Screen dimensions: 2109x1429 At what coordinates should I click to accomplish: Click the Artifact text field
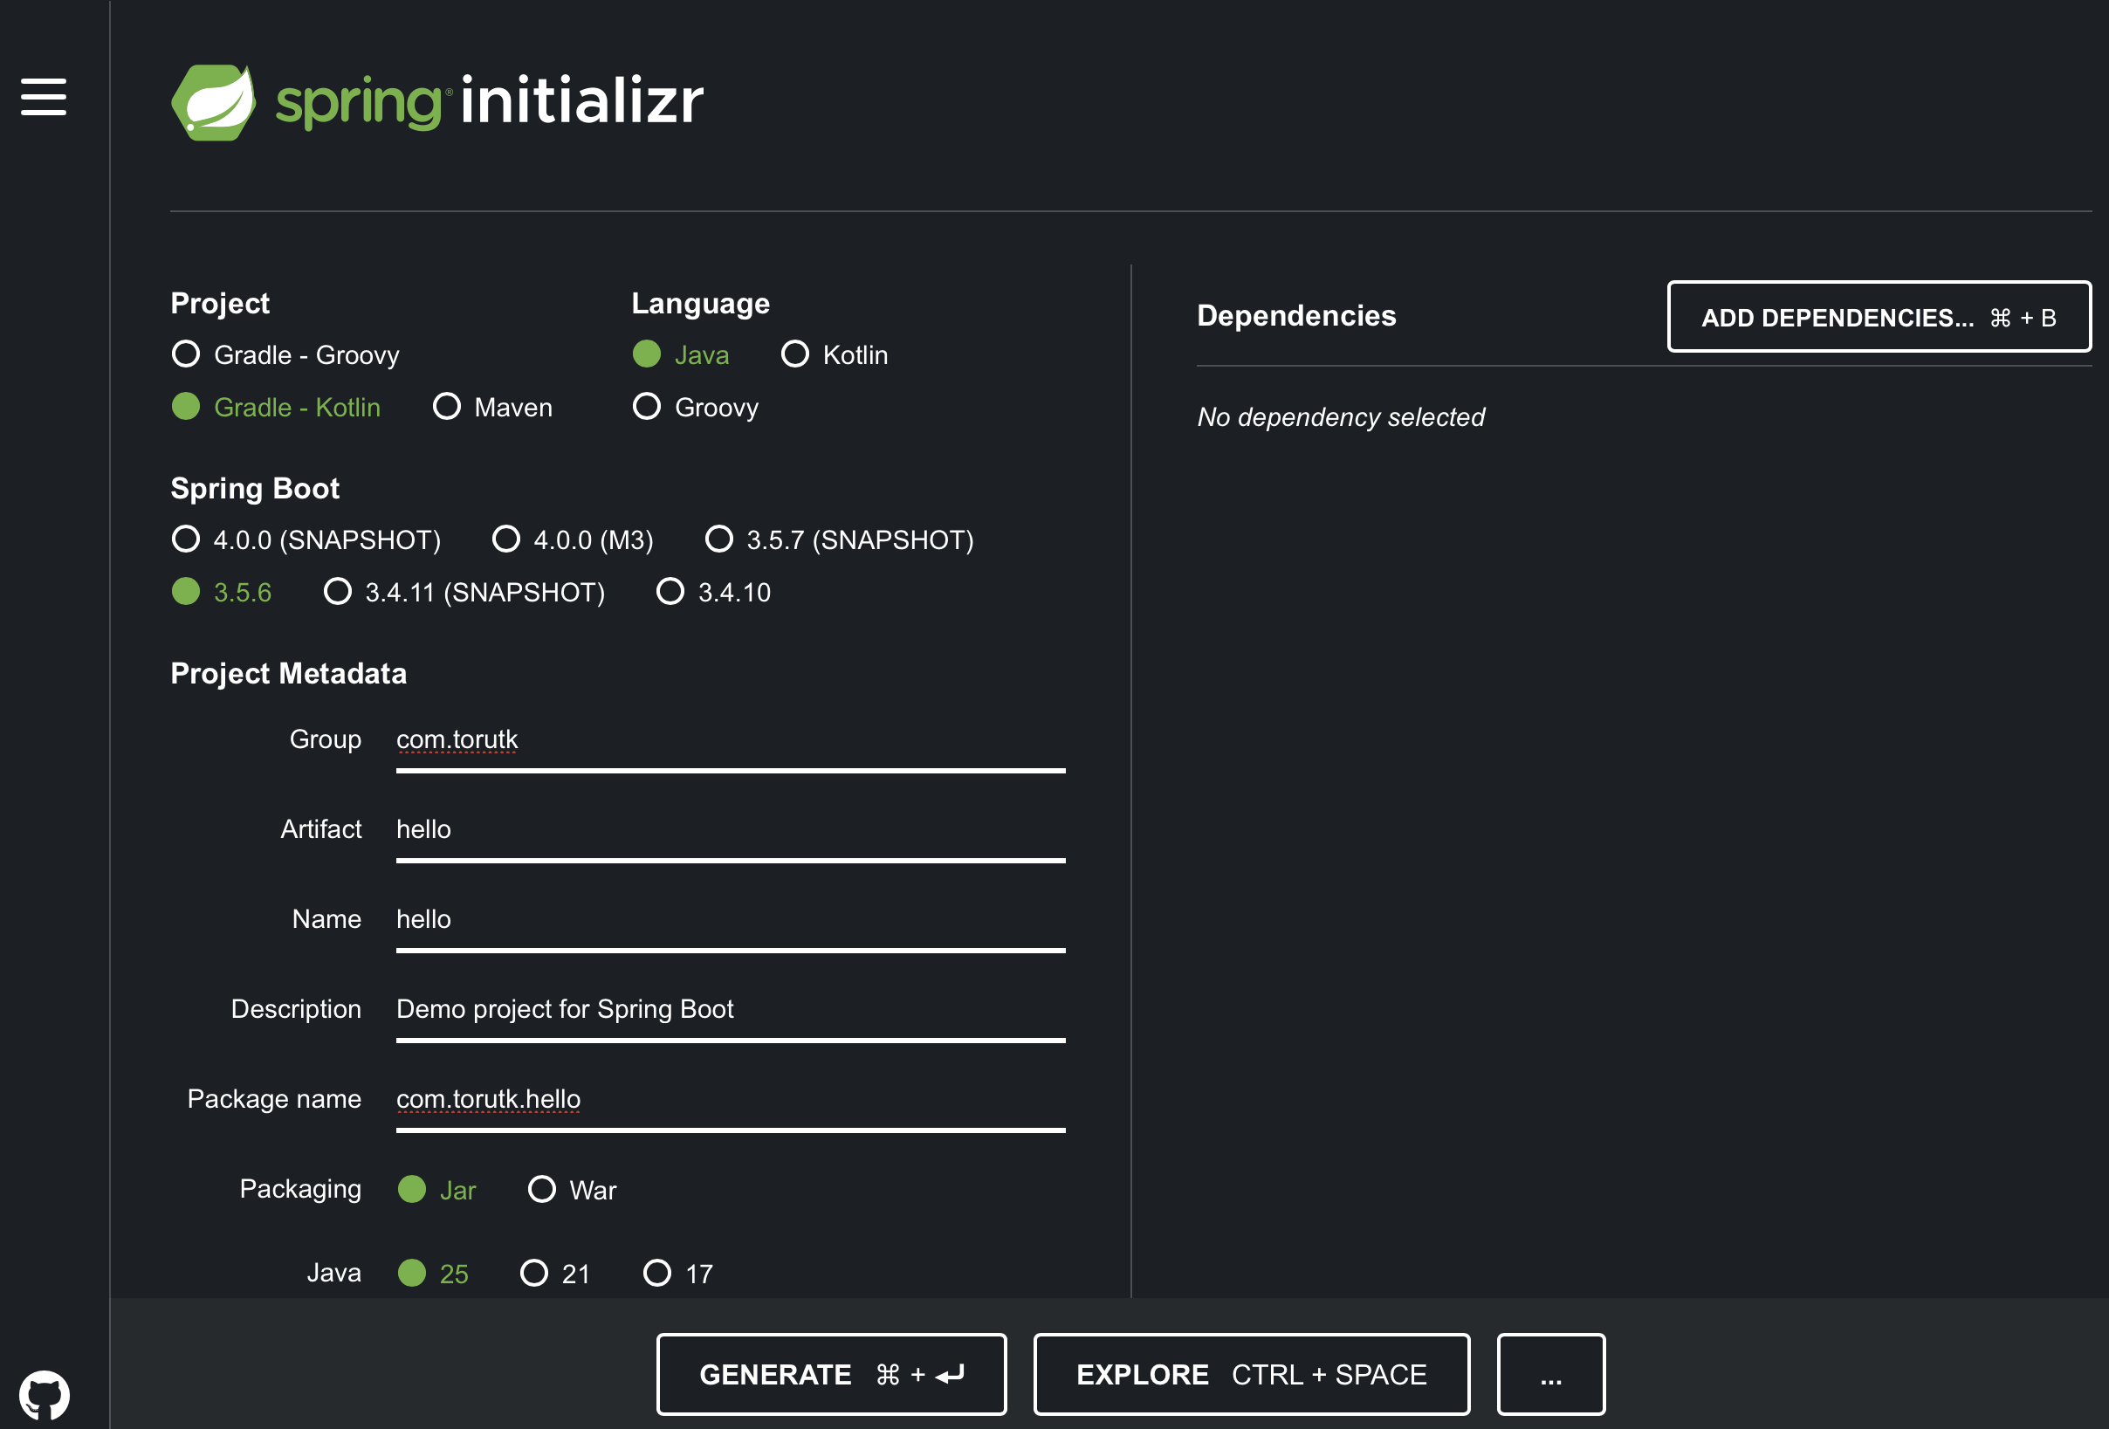click(x=730, y=830)
